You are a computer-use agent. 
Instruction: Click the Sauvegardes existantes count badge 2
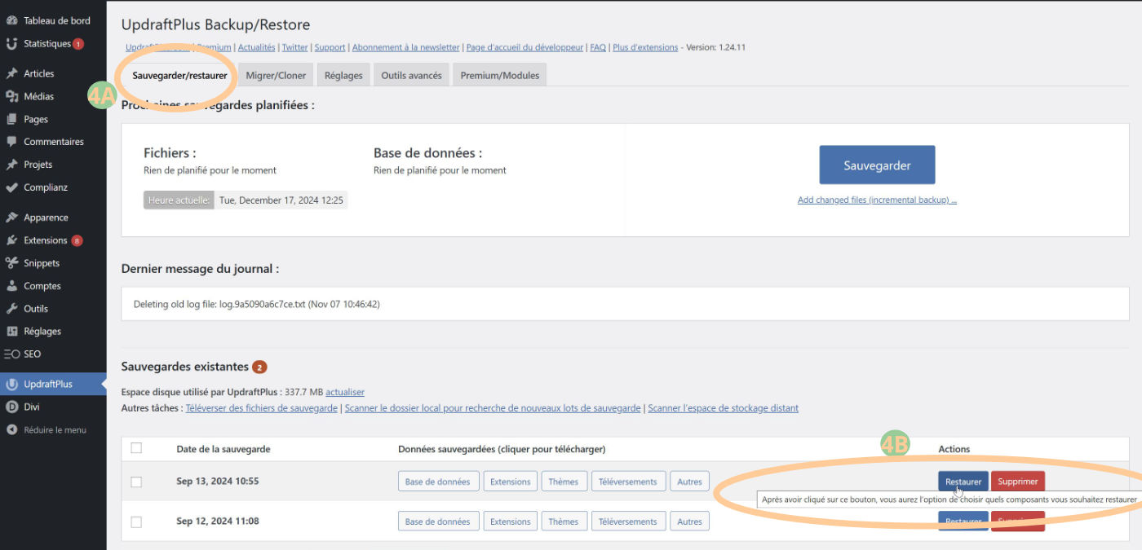pos(259,367)
